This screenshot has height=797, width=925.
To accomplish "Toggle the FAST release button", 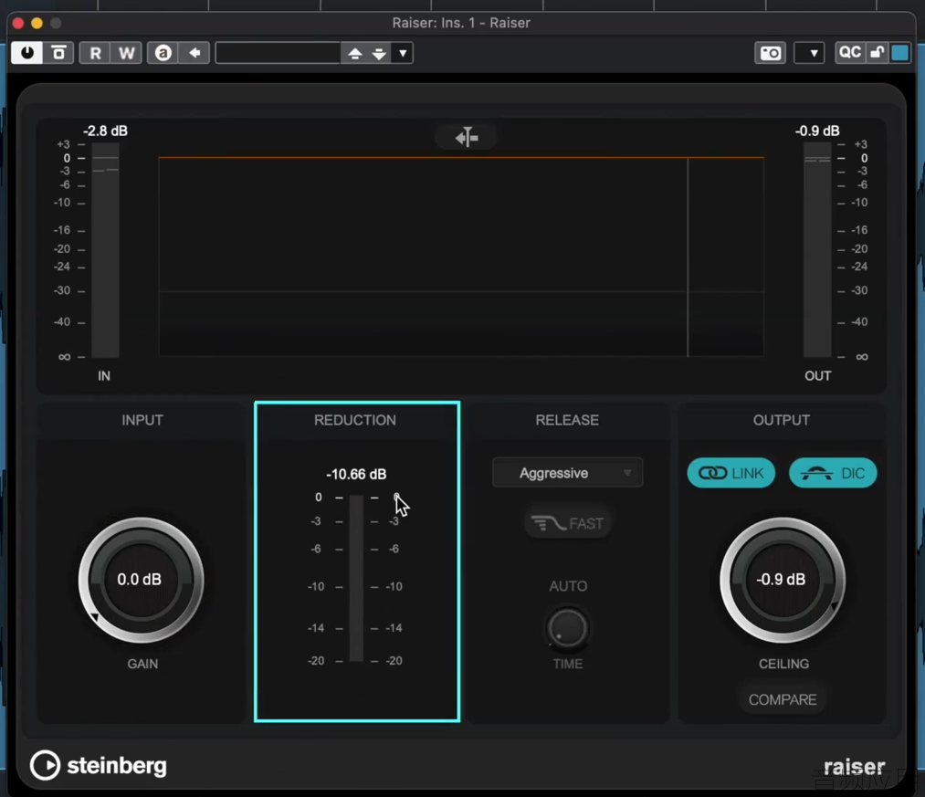I will coord(567,523).
